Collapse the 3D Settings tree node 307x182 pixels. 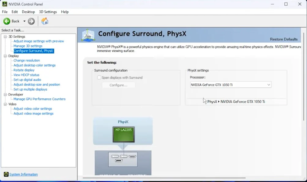(5, 36)
